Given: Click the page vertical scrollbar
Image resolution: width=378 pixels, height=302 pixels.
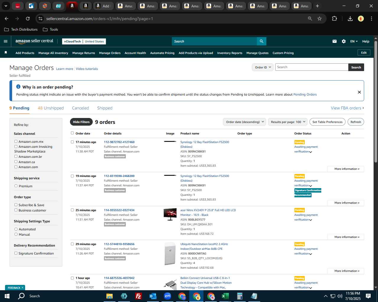Looking at the screenshot, I should pyautogui.click(x=376, y=102).
